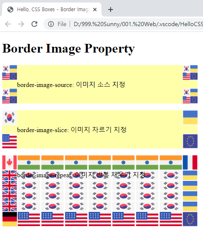
Task: Click the four-flag image at top-left of source box
Action: tap(10, 72)
